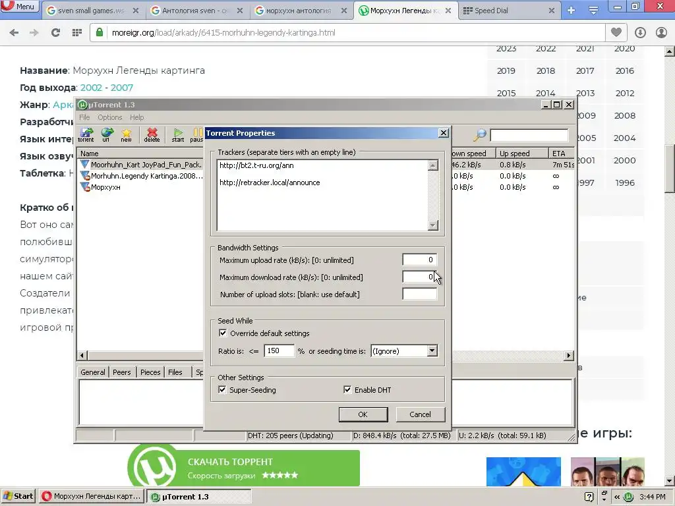
Task: Click the help question mark tray icon
Action: click(x=589, y=497)
